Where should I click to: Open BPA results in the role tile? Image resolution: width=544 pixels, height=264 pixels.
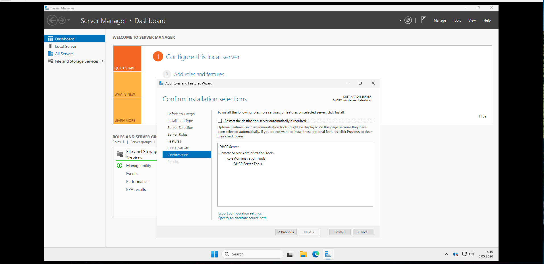136,189
